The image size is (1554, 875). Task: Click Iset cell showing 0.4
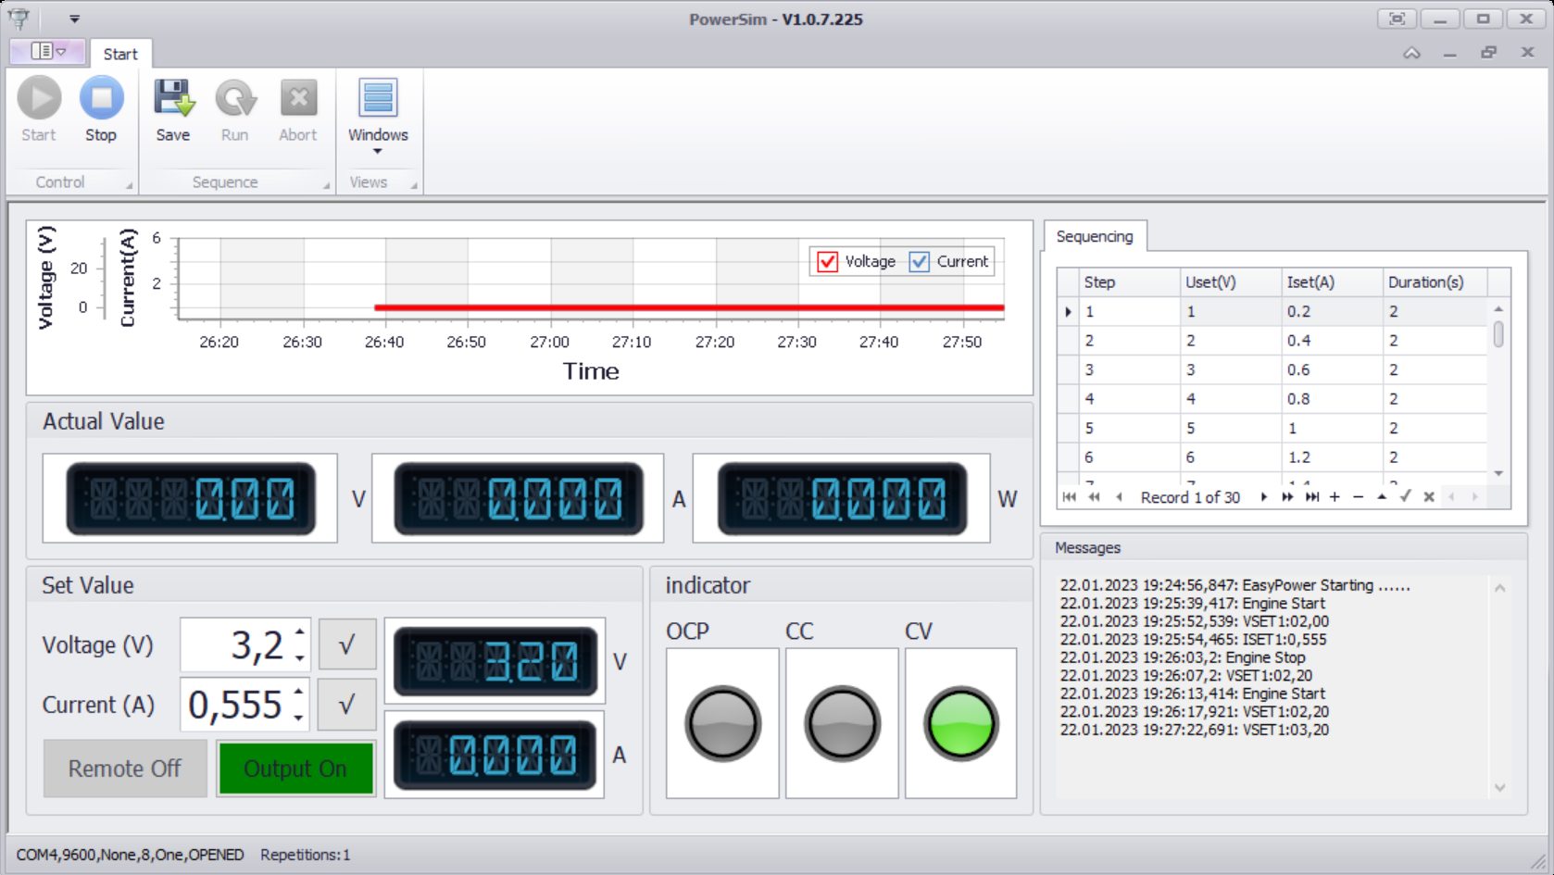point(1333,341)
